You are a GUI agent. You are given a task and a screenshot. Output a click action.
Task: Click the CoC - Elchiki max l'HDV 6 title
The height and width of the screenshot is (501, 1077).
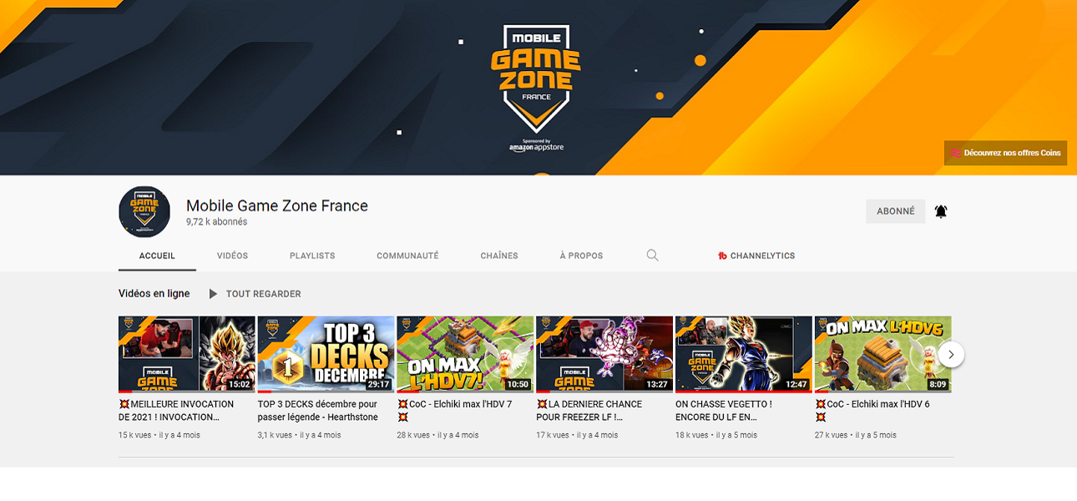(872, 411)
